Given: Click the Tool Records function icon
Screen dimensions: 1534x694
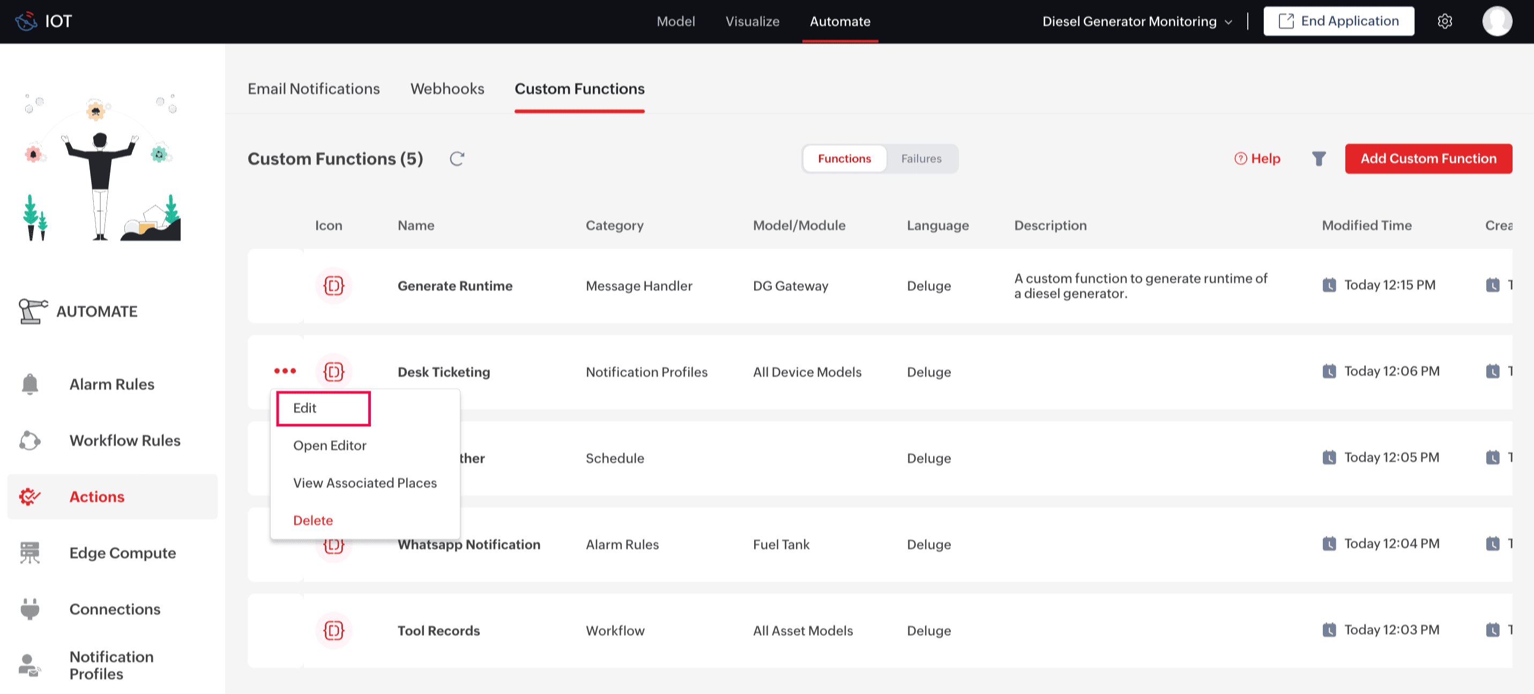Looking at the screenshot, I should (333, 630).
